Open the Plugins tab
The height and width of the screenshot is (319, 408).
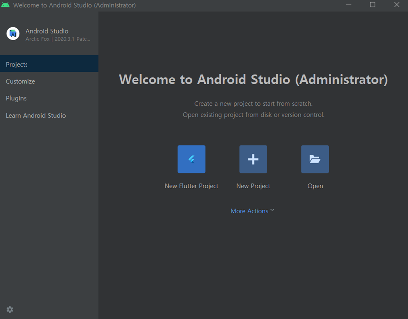tap(49, 98)
